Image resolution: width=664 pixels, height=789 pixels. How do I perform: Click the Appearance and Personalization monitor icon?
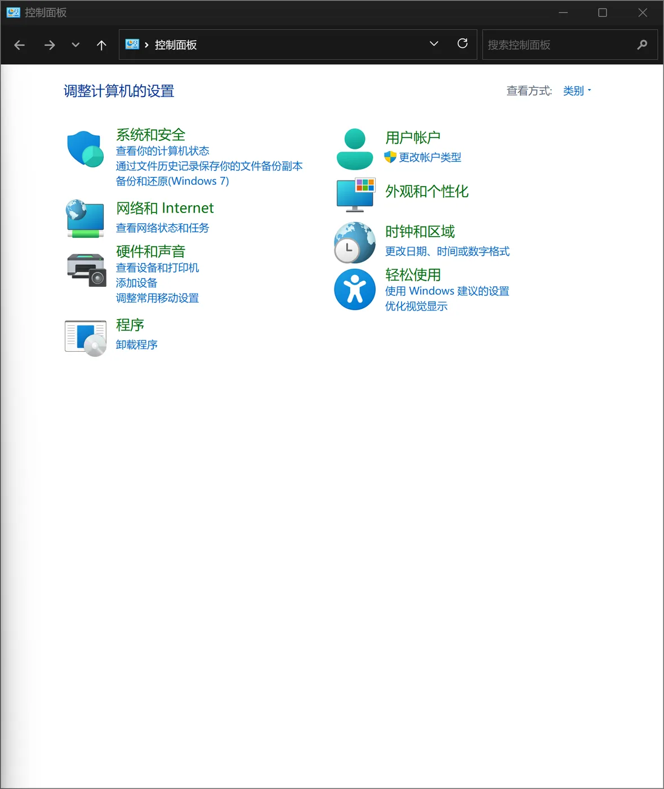pos(355,195)
